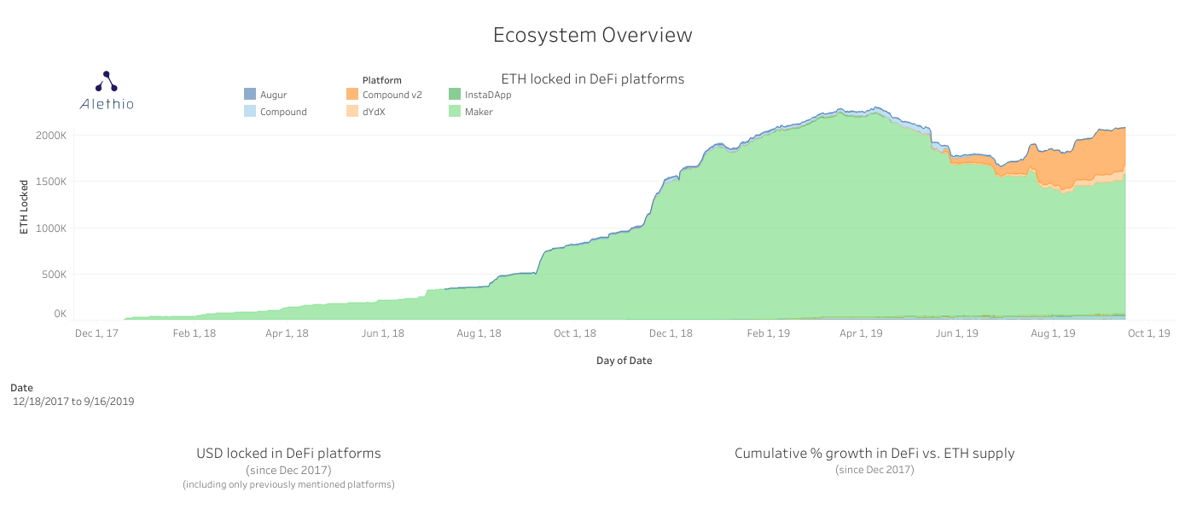Toggle the Compound v2 series visibility

coord(388,95)
